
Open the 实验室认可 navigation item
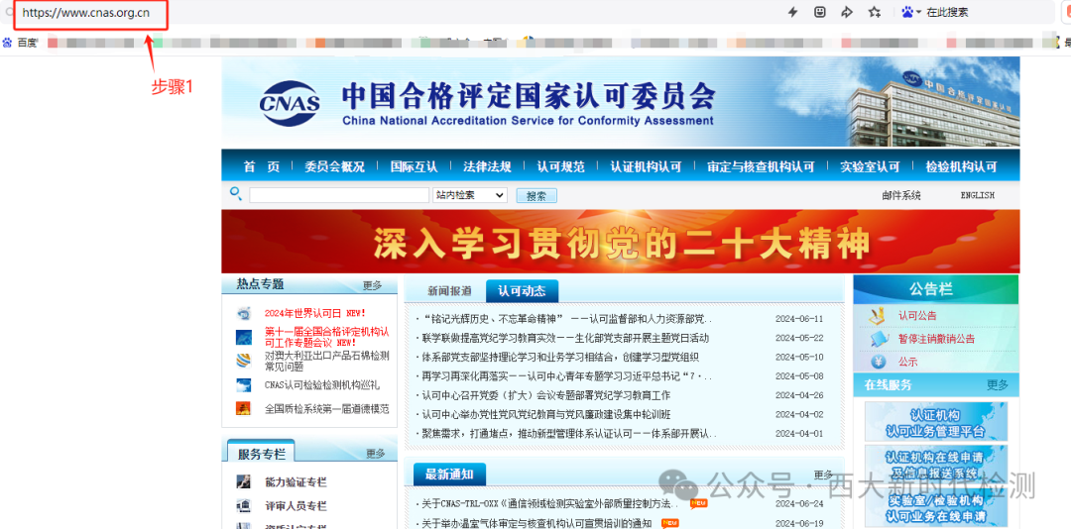coord(871,166)
